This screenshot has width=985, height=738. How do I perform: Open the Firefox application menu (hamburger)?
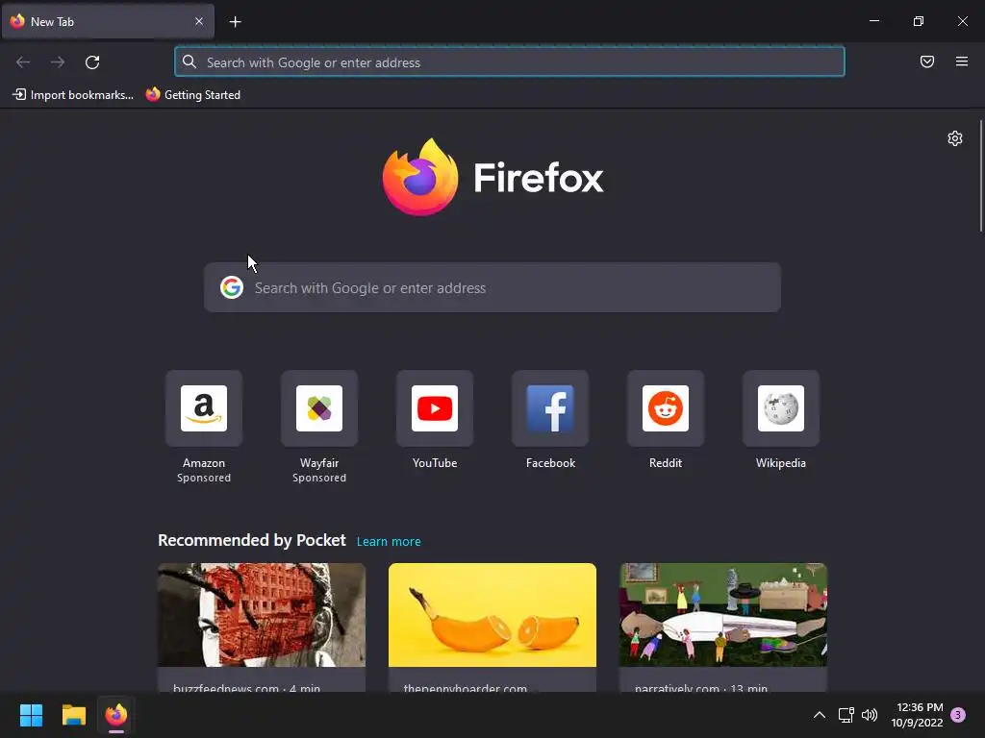(x=962, y=61)
